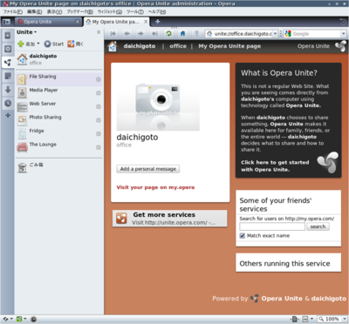Viewport: 349px width, 324px height.
Task: Open the History clock panel icon
Action: pyautogui.click(x=8, y=103)
